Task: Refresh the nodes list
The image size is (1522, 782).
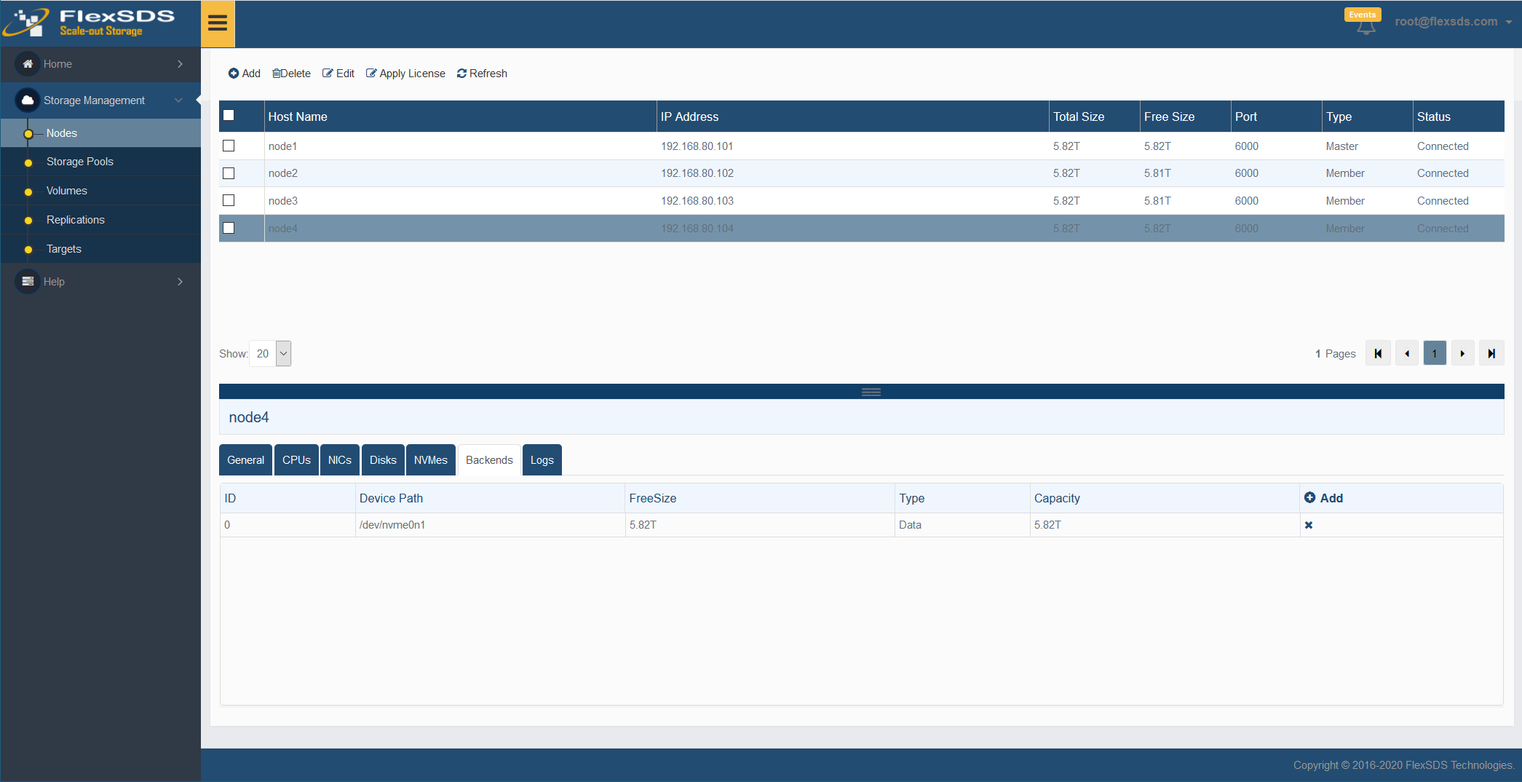Action: pyautogui.click(x=482, y=74)
